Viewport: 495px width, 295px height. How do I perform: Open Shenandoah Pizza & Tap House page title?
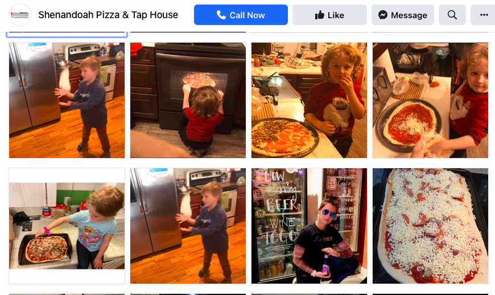point(108,15)
